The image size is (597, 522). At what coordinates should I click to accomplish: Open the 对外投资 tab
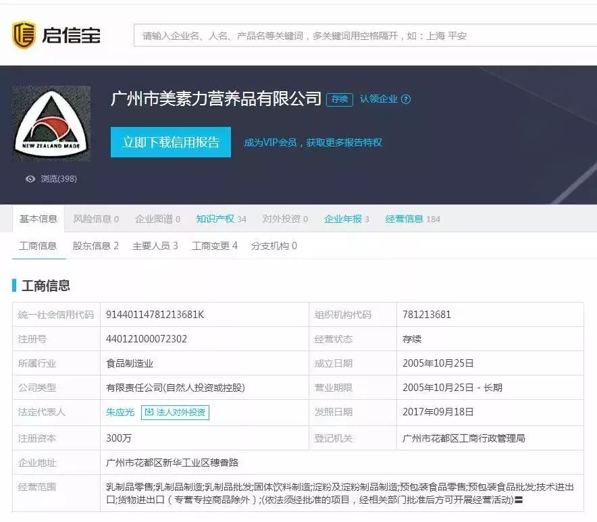point(285,219)
